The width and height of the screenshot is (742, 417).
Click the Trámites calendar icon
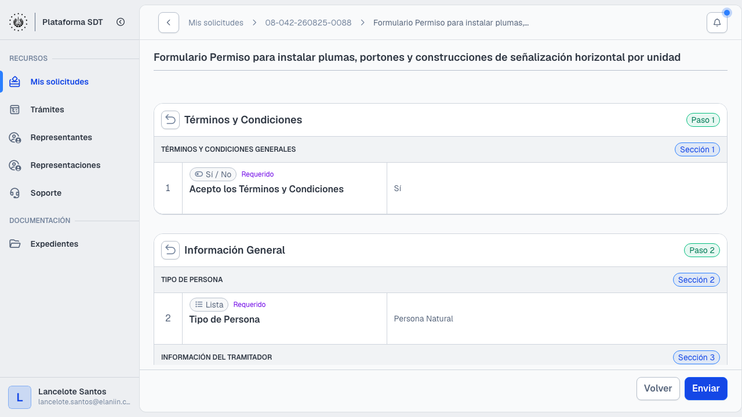(x=15, y=109)
